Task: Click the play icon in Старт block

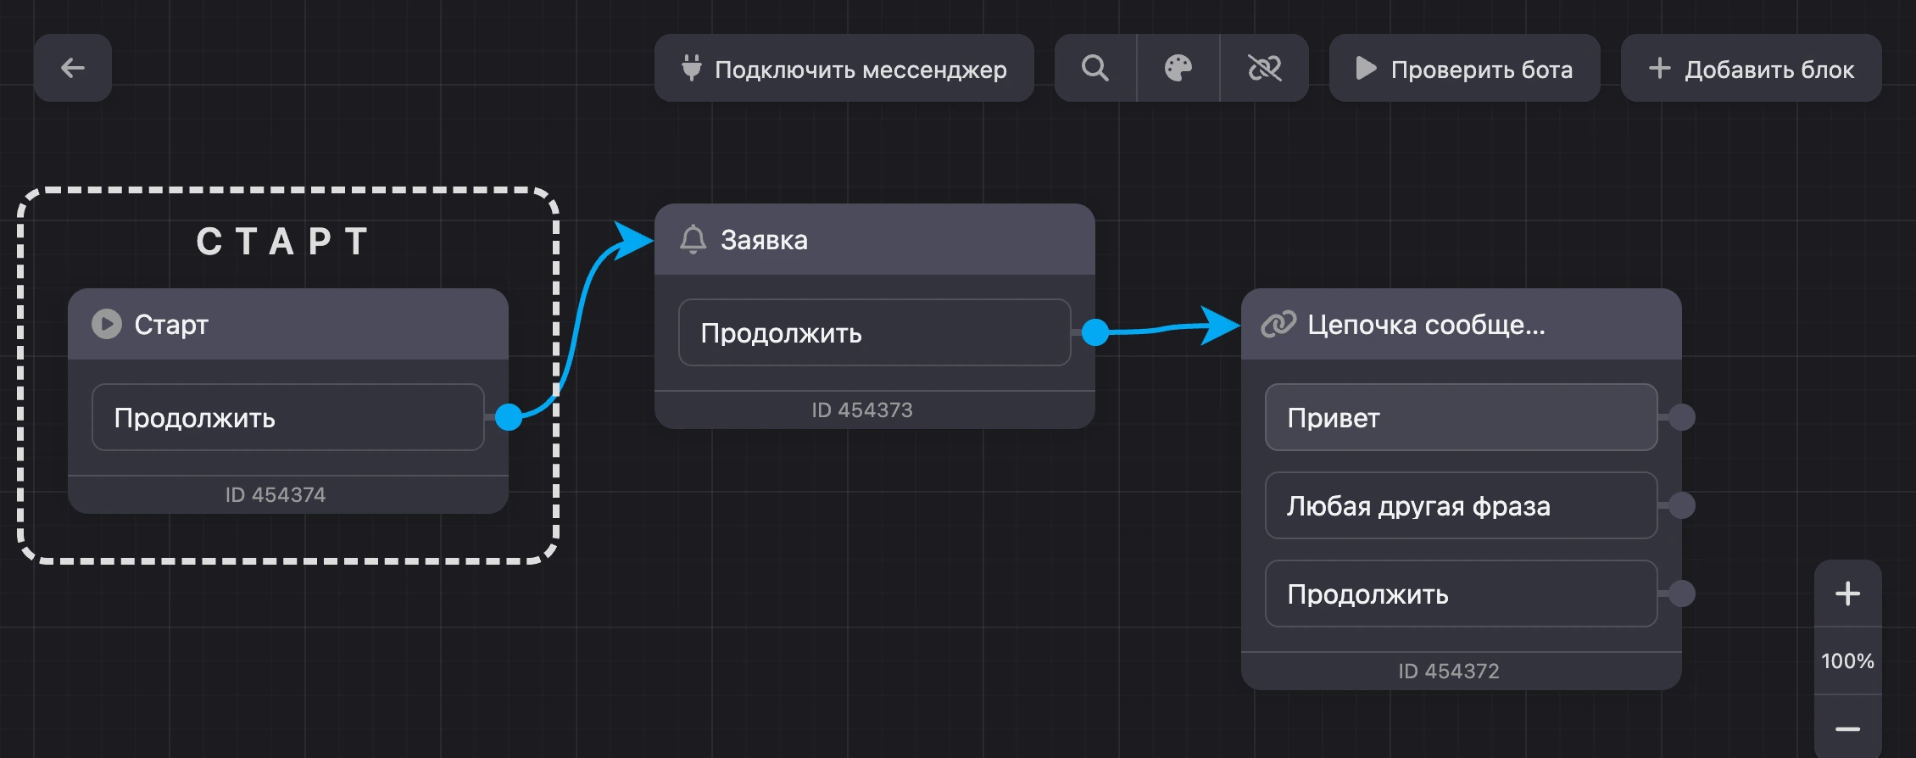Action: [107, 324]
